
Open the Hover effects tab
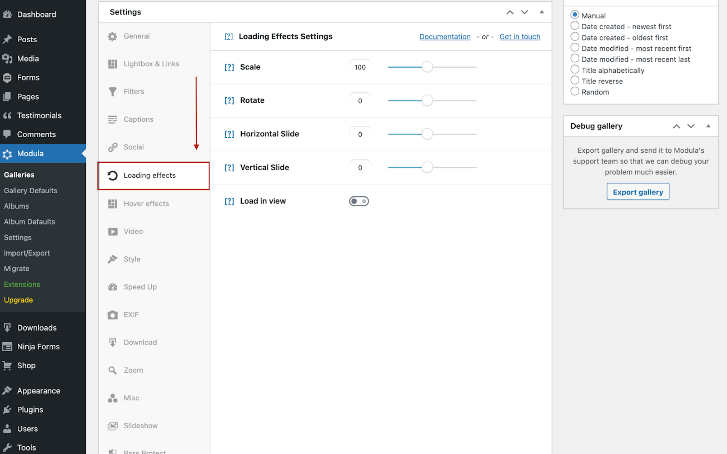pyautogui.click(x=146, y=204)
